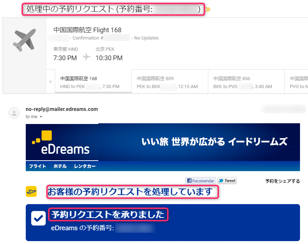This screenshot has height=244, width=308.
Task: Click the yellow importance label marker beside subject
Action: [208, 9]
